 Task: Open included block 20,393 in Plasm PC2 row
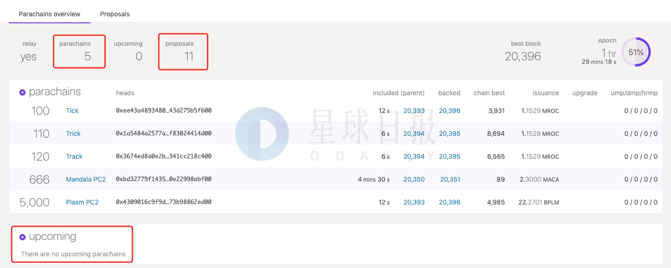point(414,202)
